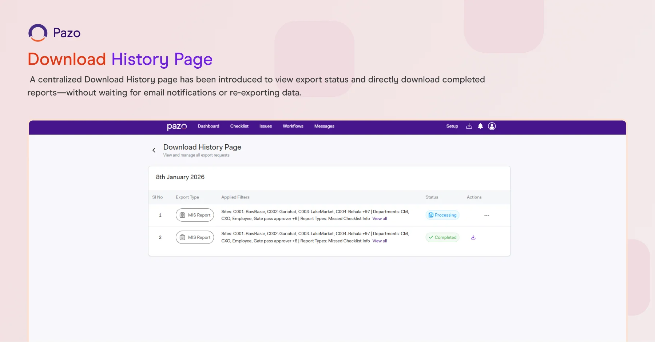Screen dimensions: 655x342
Task: Open the Setup menu
Action: [452, 126]
